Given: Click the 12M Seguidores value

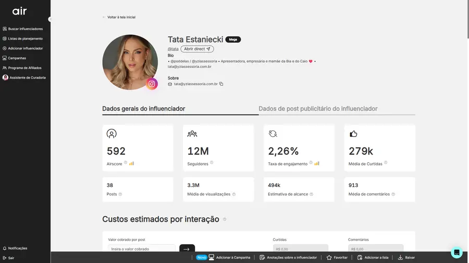Looking at the screenshot, I should [x=198, y=151].
